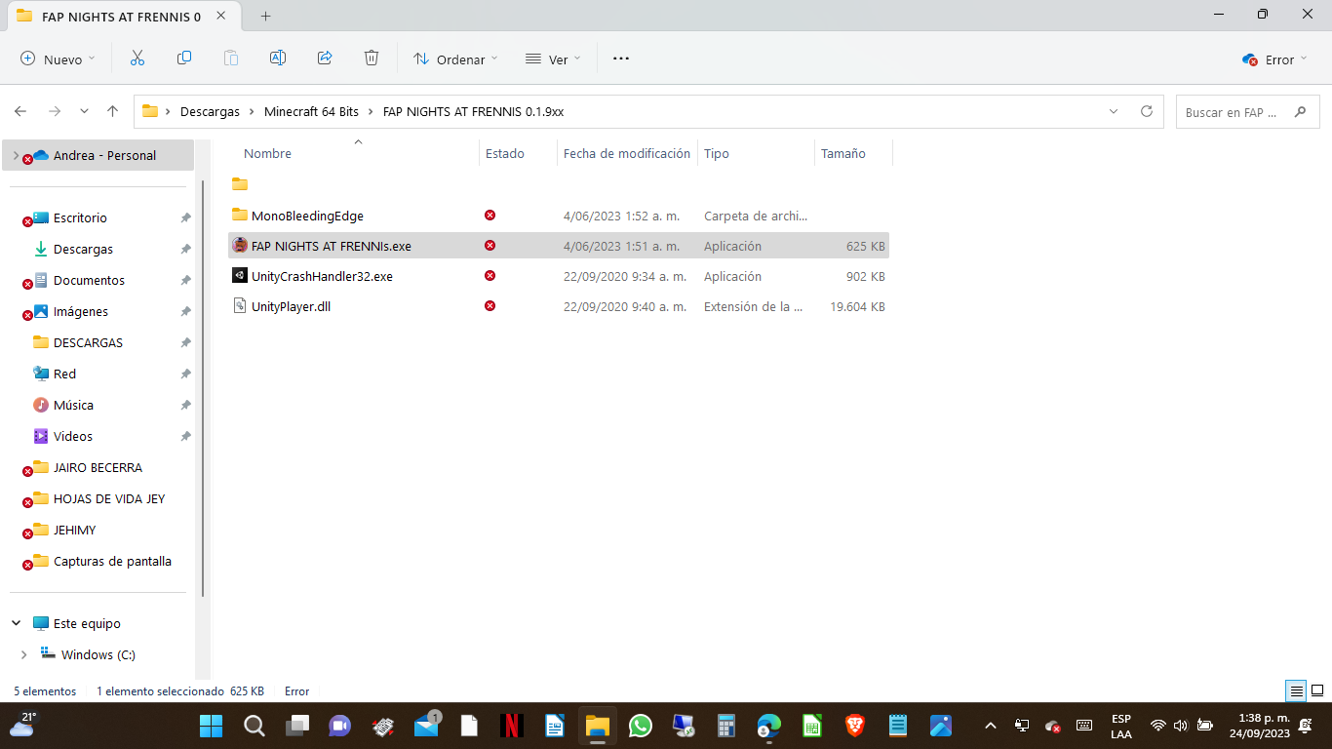Open the OneDrive Error status dropdown in the toolbar
Screen dimensions: 1332x749
(1274, 59)
